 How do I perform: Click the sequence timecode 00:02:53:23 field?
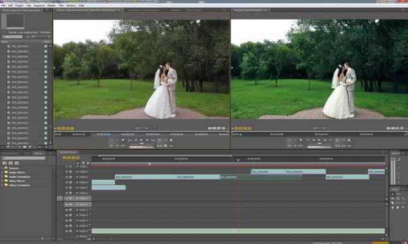click(x=71, y=157)
